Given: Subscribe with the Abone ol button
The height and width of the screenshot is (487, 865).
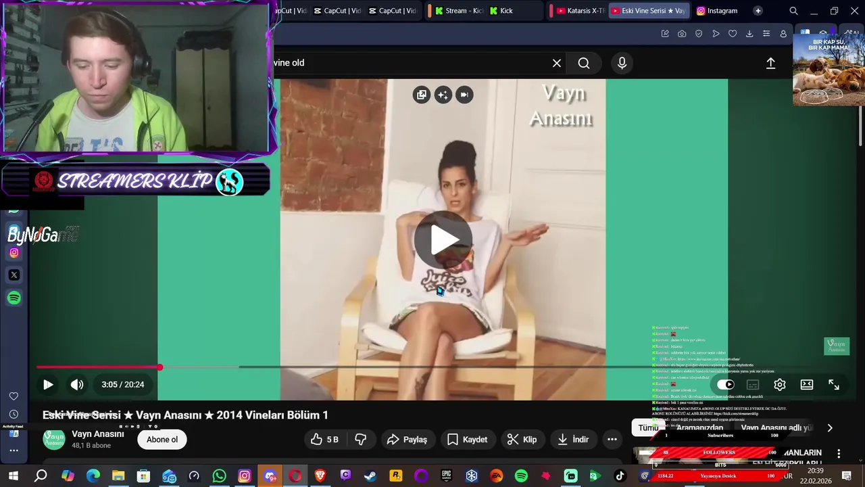Looking at the screenshot, I should [162, 440].
